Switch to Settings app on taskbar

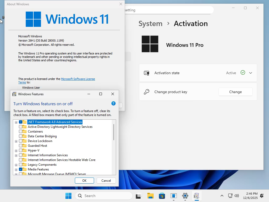pyautogui.click(x=185, y=196)
